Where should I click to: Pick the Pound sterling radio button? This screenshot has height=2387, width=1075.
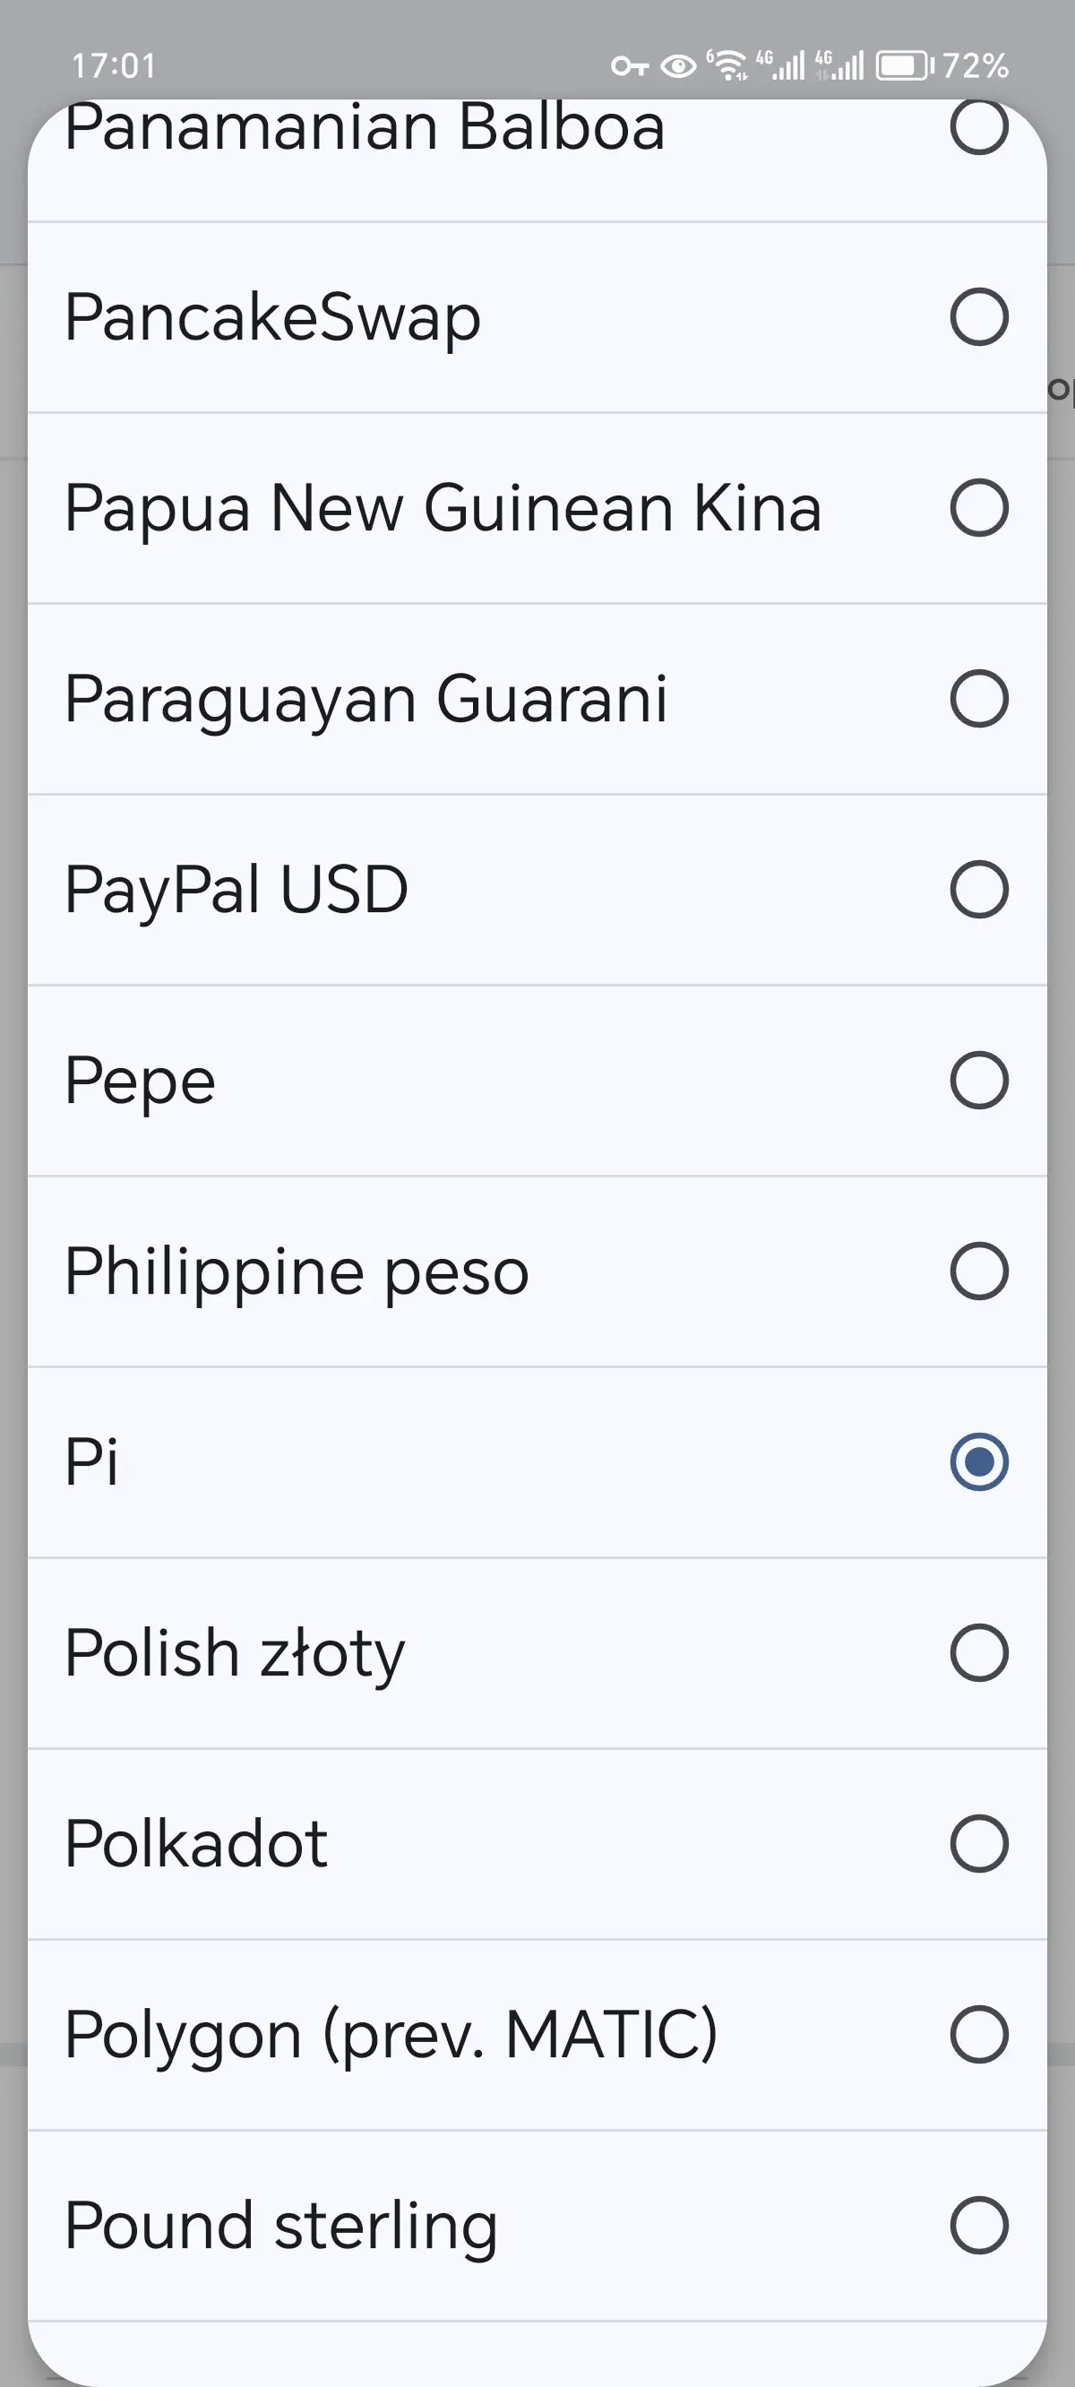point(978,2225)
